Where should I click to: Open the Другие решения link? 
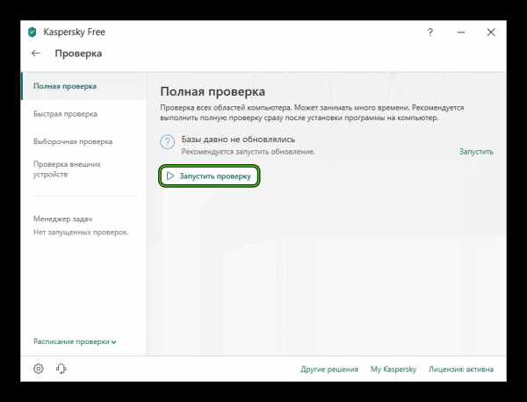[x=329, y=370]
